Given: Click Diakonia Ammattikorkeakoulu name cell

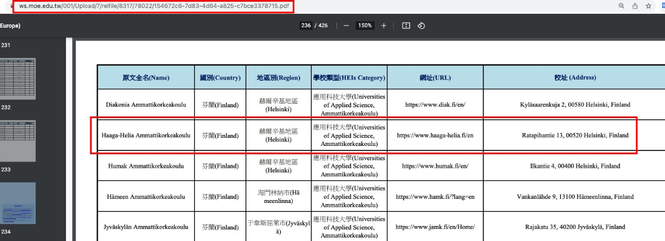Looking at the screenshot, I should [146, 104].
